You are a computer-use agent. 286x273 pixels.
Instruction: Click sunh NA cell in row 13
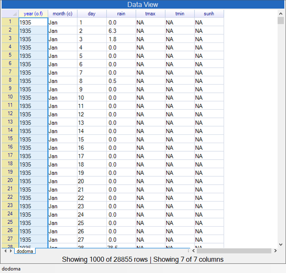click(x=209, y=122)
